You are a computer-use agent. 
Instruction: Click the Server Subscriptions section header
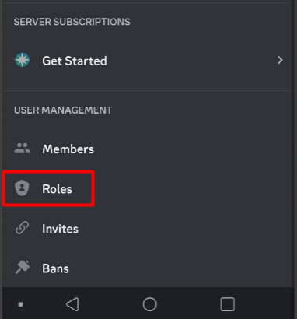tap(72, 22)
